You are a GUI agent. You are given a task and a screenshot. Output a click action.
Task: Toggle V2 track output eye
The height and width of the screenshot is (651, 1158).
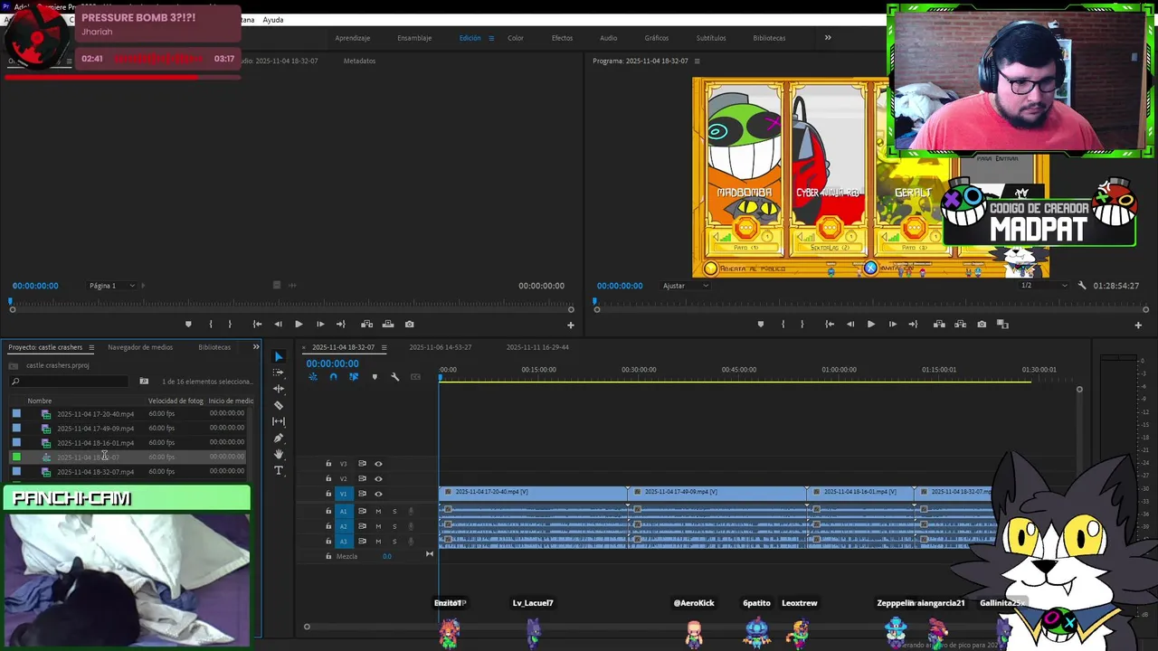tap(378, 478)
